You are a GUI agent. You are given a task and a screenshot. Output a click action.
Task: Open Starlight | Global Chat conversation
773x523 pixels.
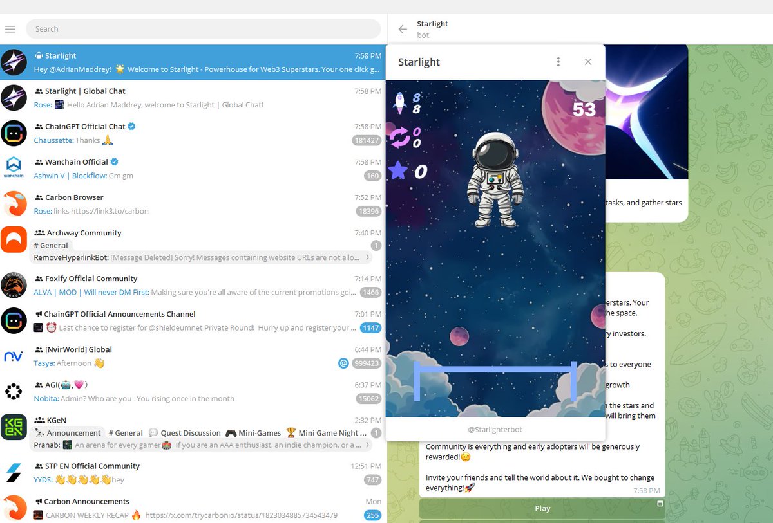click(193, 98)
